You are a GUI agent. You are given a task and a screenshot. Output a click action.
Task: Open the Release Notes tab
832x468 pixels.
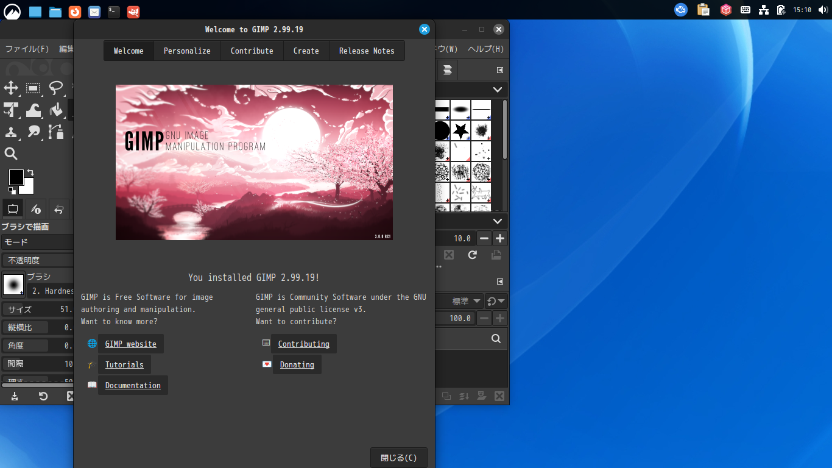tap(367, 51)
